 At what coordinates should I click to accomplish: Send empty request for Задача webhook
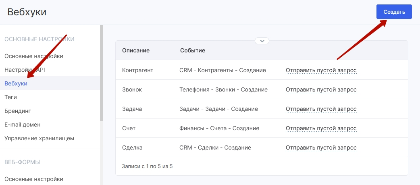[x=321, y=109]
